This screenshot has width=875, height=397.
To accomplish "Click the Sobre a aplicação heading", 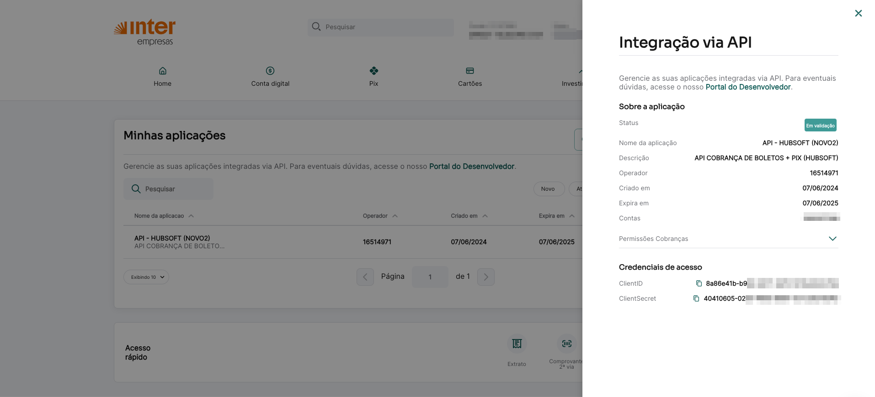I will click(651, 107).
